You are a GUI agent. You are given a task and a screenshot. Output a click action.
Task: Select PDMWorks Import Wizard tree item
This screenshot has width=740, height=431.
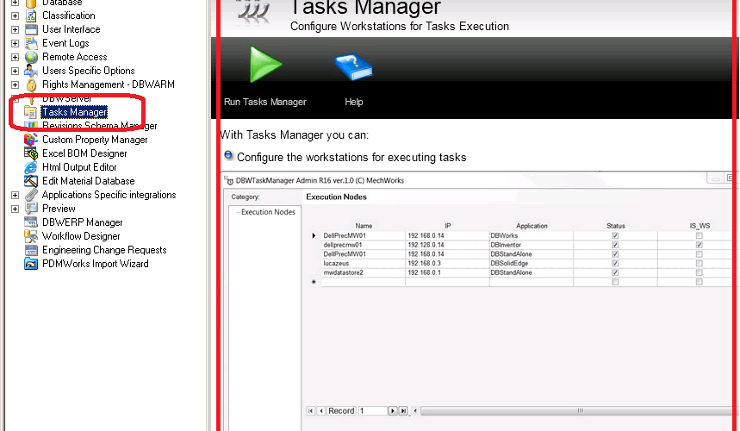point(96,264)
